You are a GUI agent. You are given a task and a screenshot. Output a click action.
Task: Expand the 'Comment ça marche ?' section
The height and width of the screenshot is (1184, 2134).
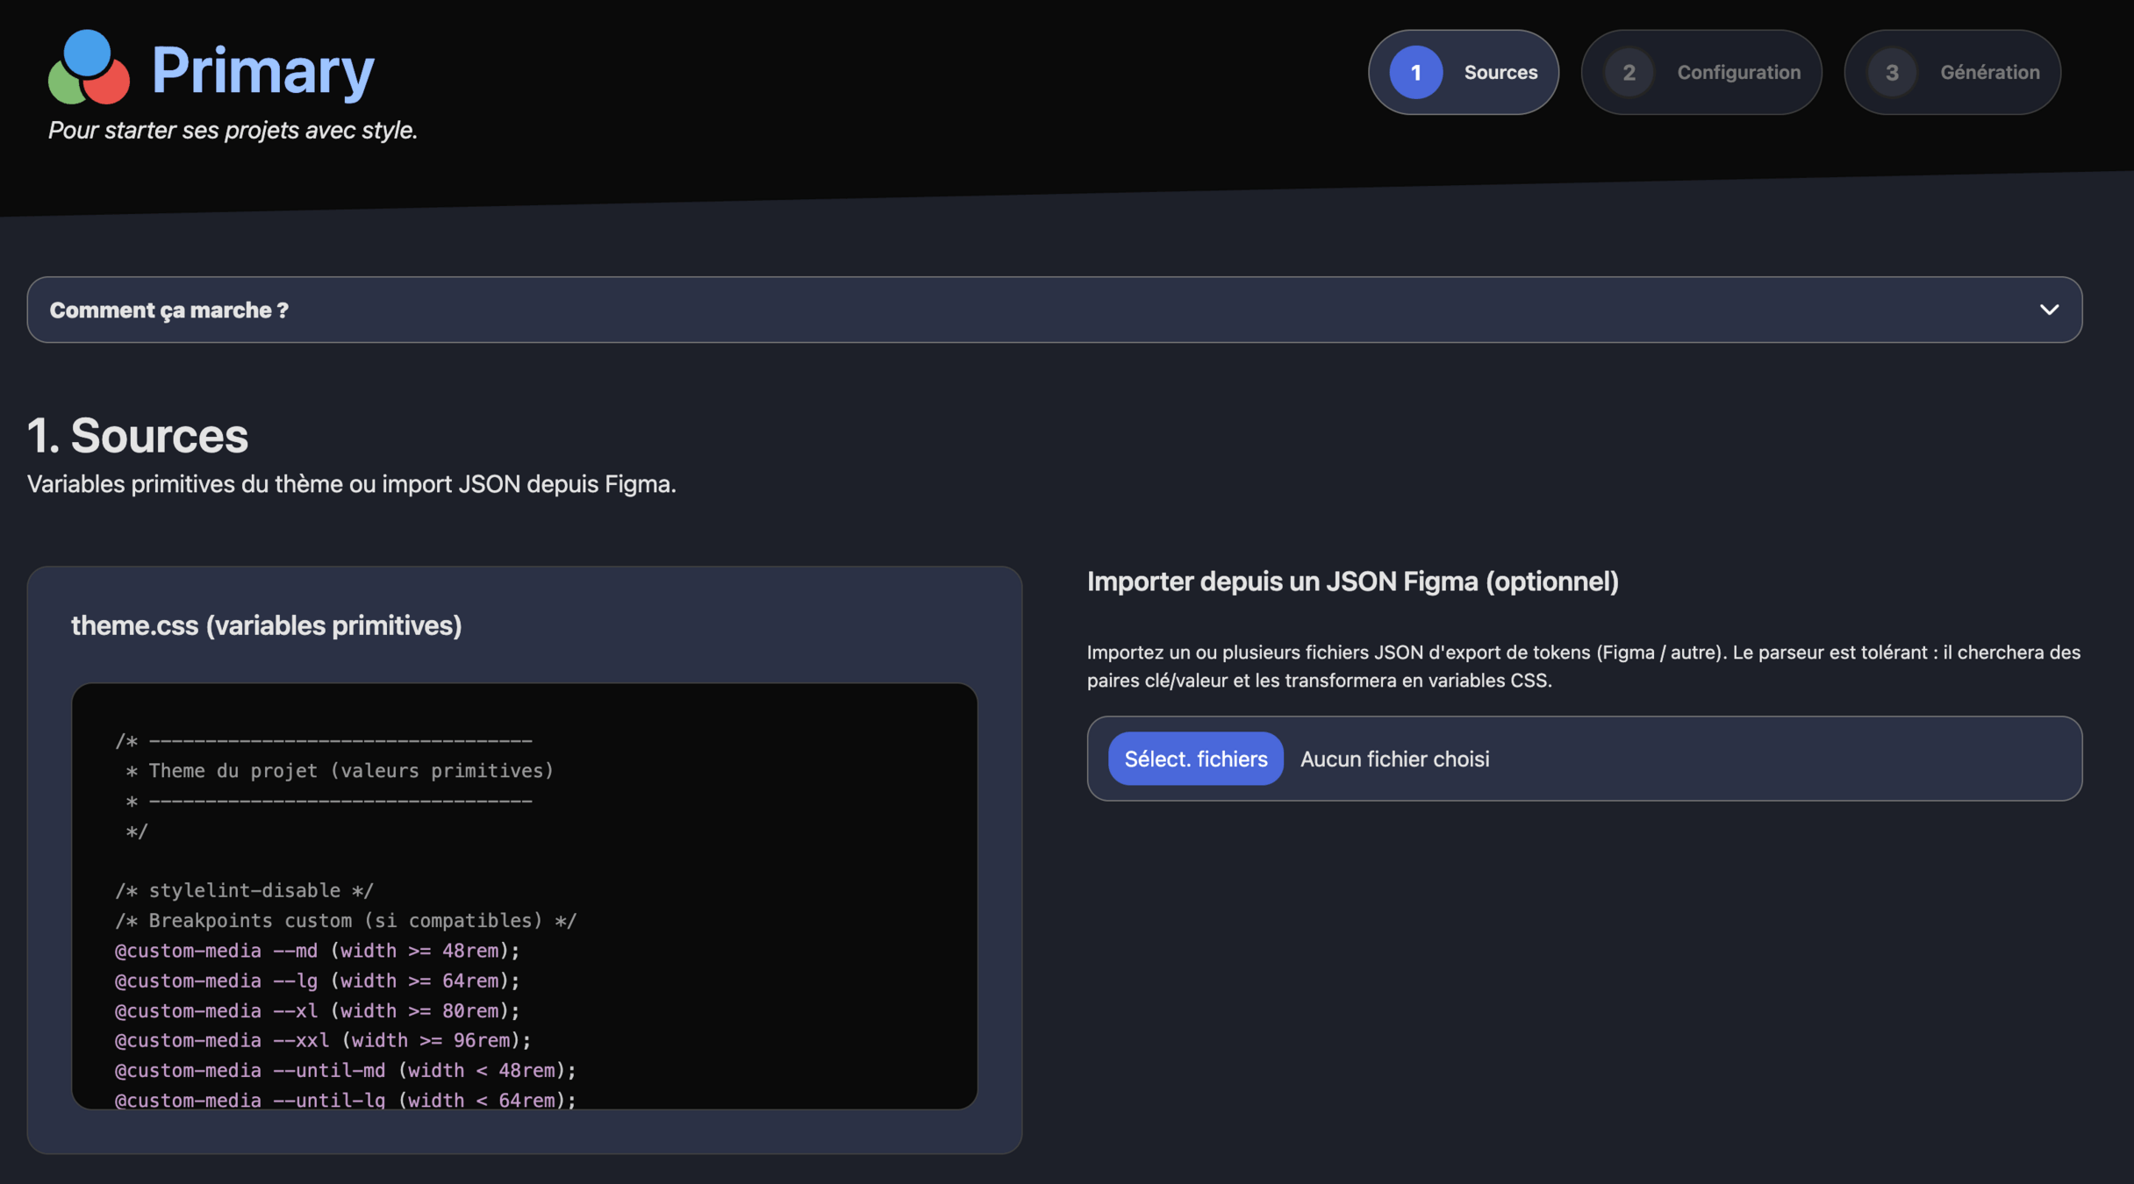(169, 310)
